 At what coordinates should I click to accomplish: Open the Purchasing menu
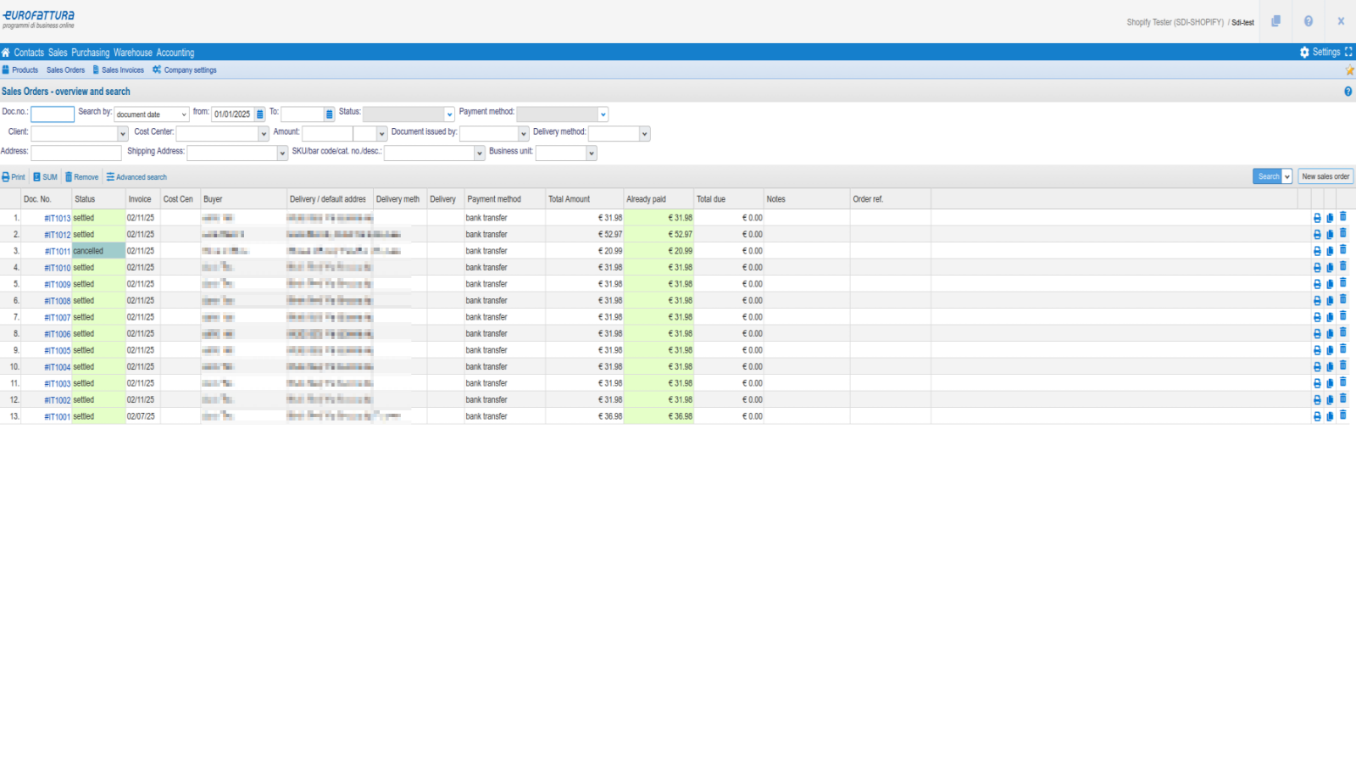[91, 53]
